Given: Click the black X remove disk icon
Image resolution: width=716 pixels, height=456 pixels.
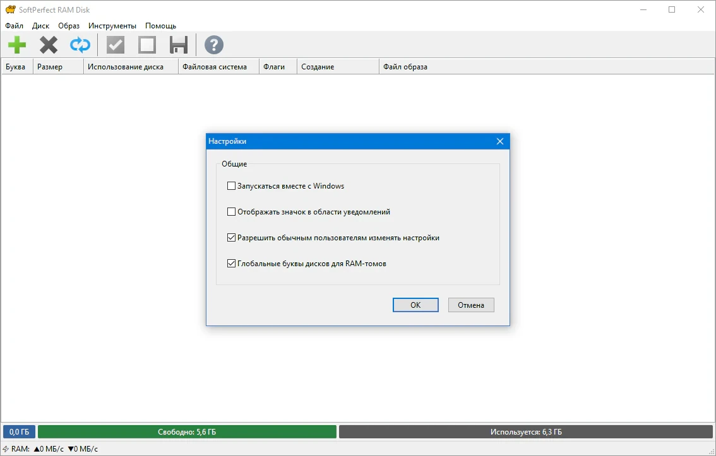Looking at the screenshot, I should coord(49,45).
